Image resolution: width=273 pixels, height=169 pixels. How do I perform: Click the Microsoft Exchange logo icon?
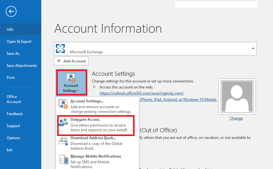(60, 49)
